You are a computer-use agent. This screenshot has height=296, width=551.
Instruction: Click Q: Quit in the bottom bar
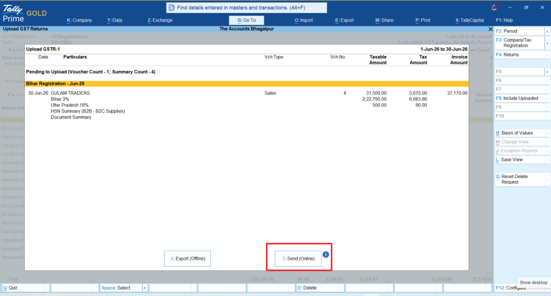pos(23,288)
